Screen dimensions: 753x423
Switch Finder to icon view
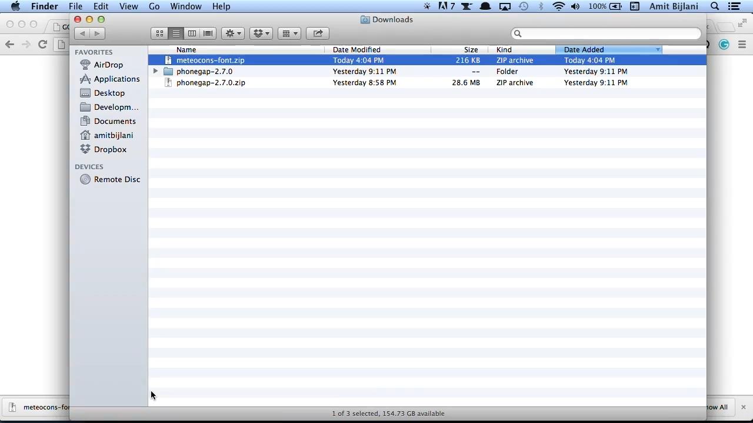[x=159, y=33]
